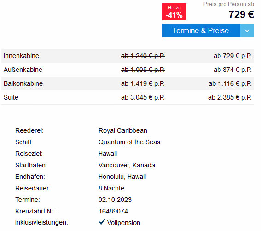Click the ab 729 € p.P. Innenkabine price

tap(232, 56)
